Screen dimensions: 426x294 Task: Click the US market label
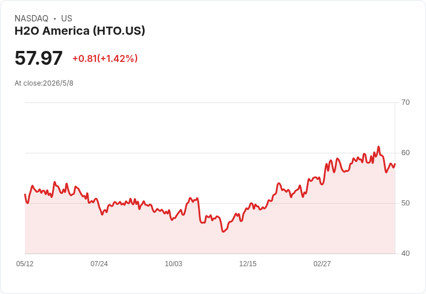(x=67, y=18)
